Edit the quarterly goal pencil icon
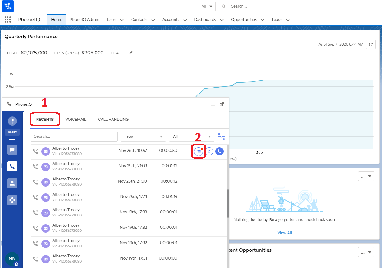The height and width of the screenshot is (268, 382). pyautogui.click(x=131, y=53)
